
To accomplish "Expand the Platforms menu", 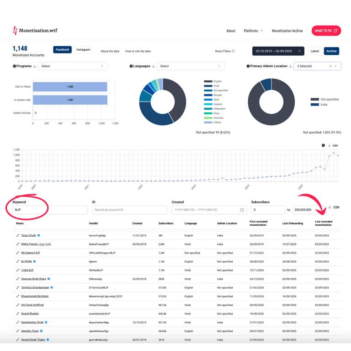I will 253,31.
